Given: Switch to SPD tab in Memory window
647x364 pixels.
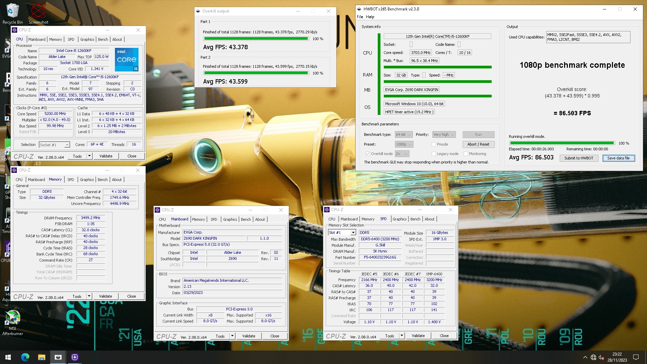Looking at the screenshot, I should (70, 180).
